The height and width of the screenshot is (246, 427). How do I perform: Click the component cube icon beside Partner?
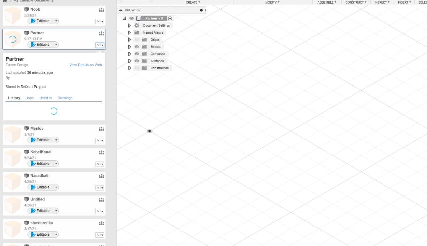[x=27, y=33]
